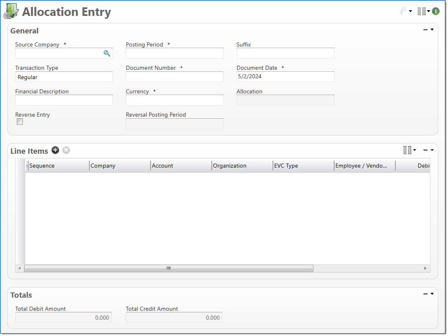
Task: Focus the Document Date field
Action: point(285,77)
